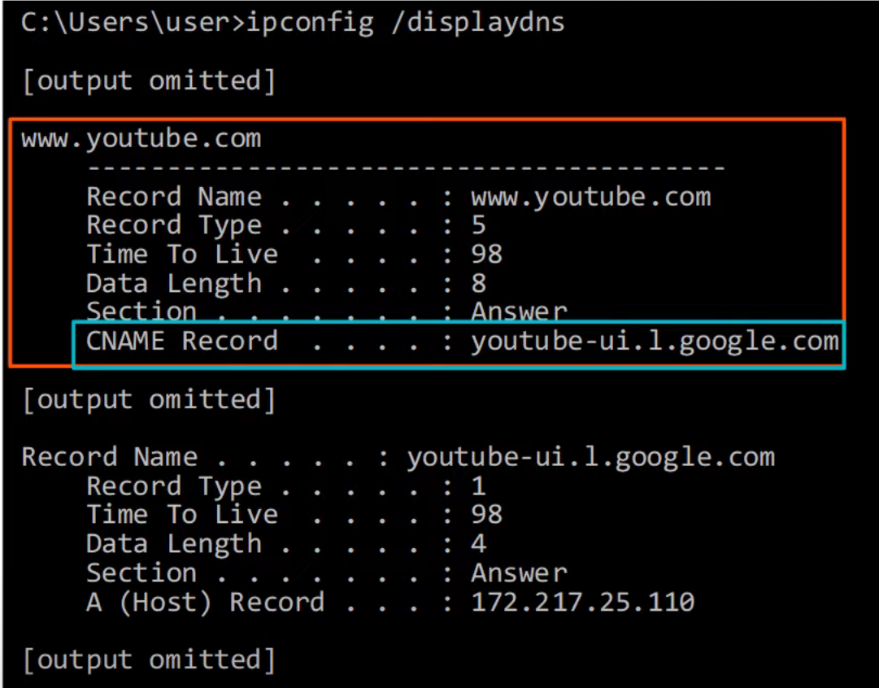Click the first '[output omitted]' line
Image resolution: width=879 pixels, height=688 pixels.
click(x=149, y=81)
